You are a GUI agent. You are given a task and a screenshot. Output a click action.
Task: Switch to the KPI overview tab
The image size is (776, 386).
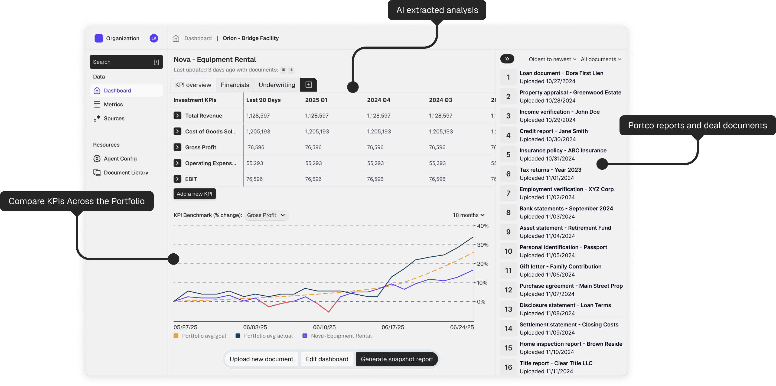click(193, 85)
